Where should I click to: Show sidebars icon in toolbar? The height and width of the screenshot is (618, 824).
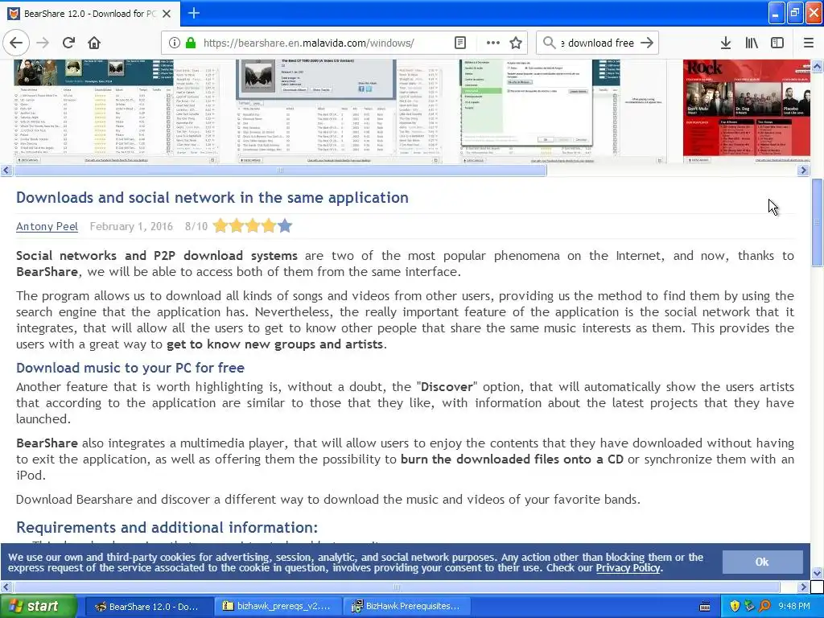coord(777,43)
